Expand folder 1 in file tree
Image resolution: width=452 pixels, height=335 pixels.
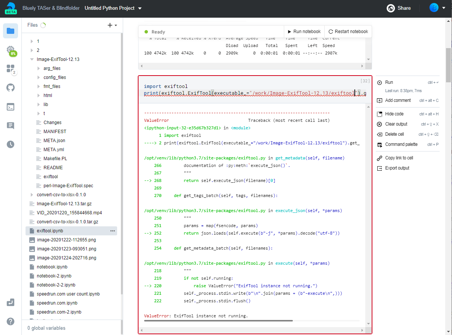click(32, 41)
